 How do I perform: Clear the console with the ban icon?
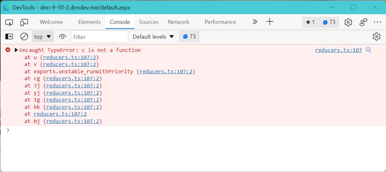pos(24,36)
